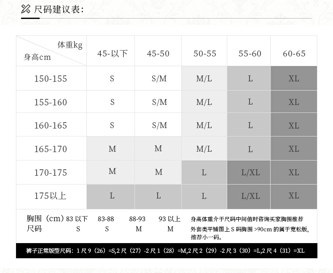Select the M/L cell in the 165-170 row
The width and height of the screenshot is (333, 273).
204,149
